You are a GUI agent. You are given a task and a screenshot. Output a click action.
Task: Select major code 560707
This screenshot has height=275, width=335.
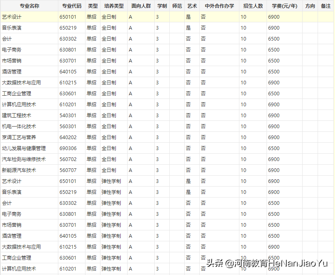68,170
